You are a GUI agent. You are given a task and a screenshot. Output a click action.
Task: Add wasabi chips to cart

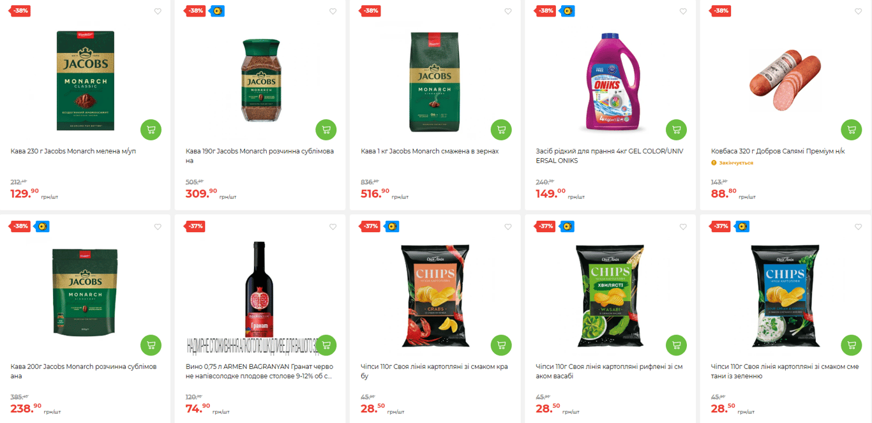(x=677, y=345)
